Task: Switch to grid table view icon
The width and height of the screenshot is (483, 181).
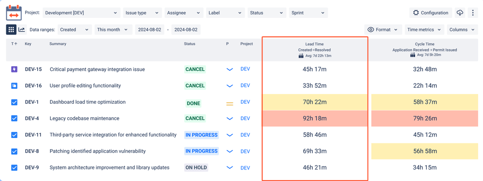Action: (x=11, y=29)
